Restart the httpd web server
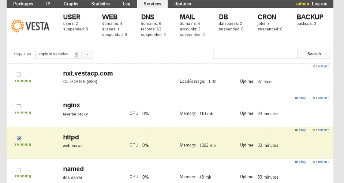Viewport: 344px width, 183px height. coord(321,130)
